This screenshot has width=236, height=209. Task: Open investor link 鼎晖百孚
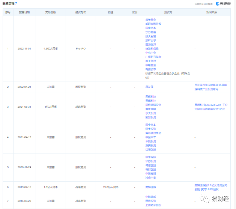(x=150, y=40)
